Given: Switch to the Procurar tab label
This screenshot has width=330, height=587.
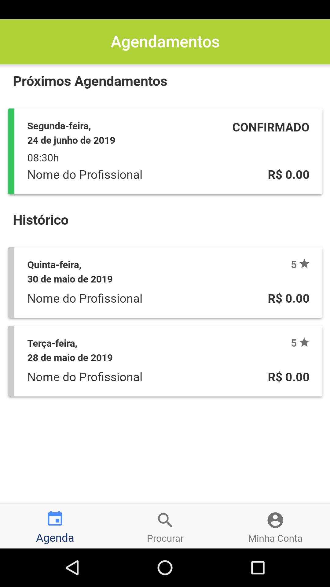Looking at the screenshot, I should coord(165,538).
